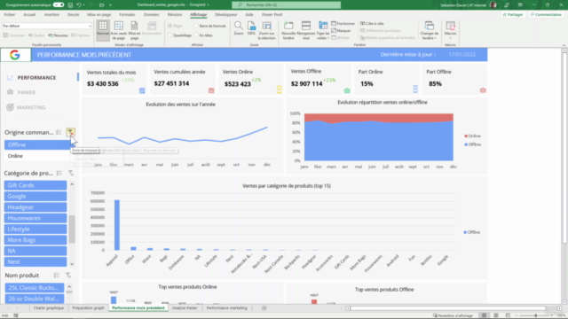The height and width of the screenshot is (319, 568).
Task: Clear filter on 'Nom produit' slicer
Action: 68,276
